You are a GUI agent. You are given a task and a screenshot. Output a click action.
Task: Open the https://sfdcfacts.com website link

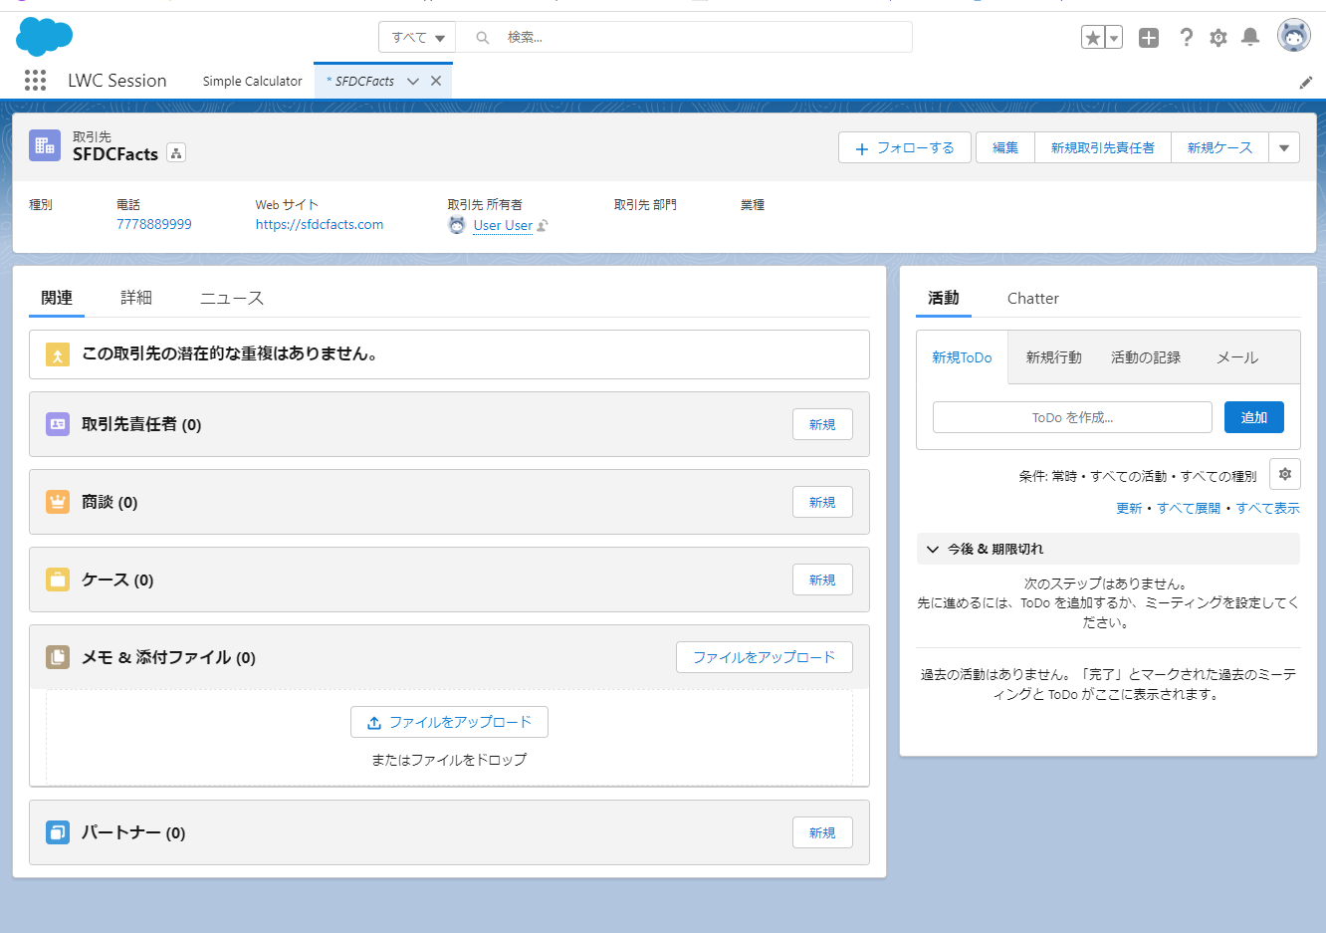tap(320, 225)
